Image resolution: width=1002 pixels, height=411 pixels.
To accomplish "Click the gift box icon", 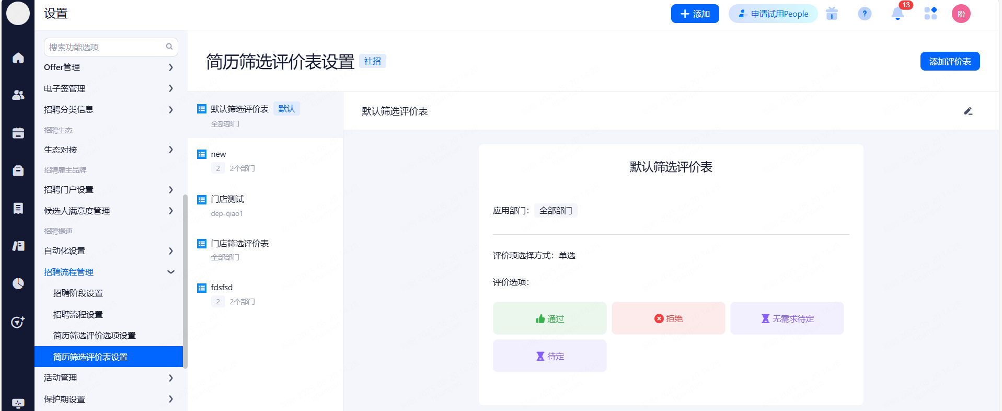I will [x=832, y=14].
